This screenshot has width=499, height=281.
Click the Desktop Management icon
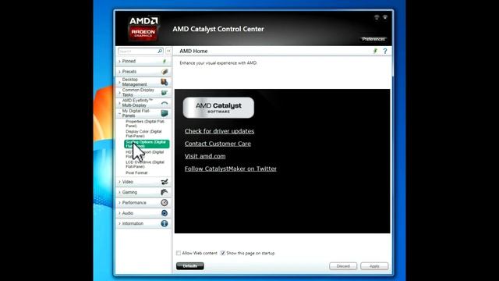coord(165,82)
